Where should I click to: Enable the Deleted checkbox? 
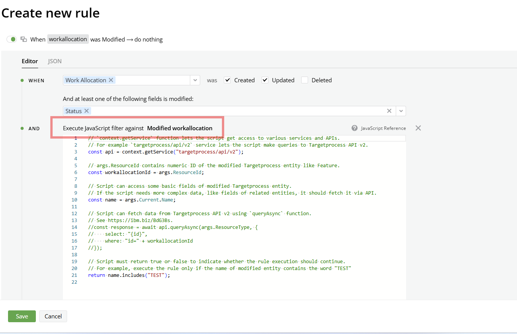(x=305, y=80)
